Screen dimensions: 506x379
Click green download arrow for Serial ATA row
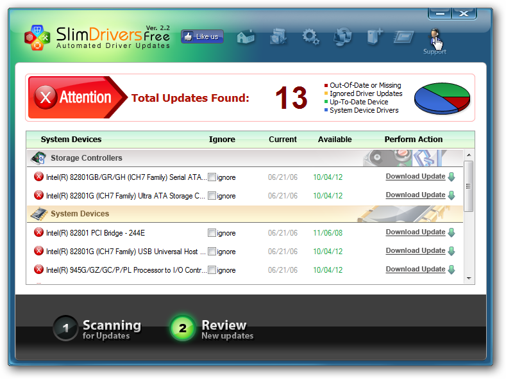click(451, 177)
